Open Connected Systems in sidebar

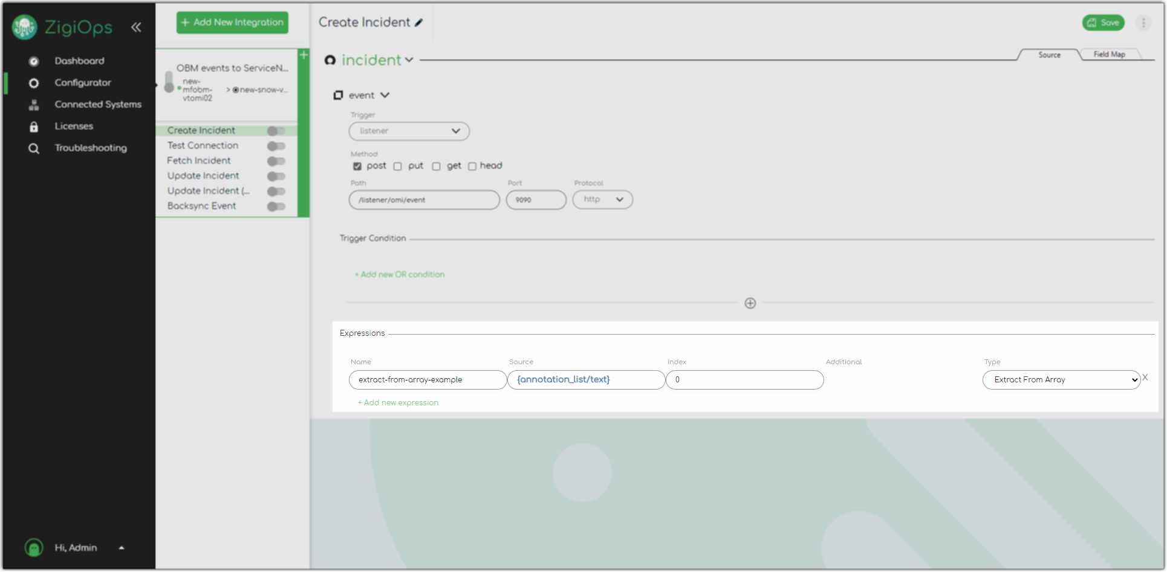98,104
